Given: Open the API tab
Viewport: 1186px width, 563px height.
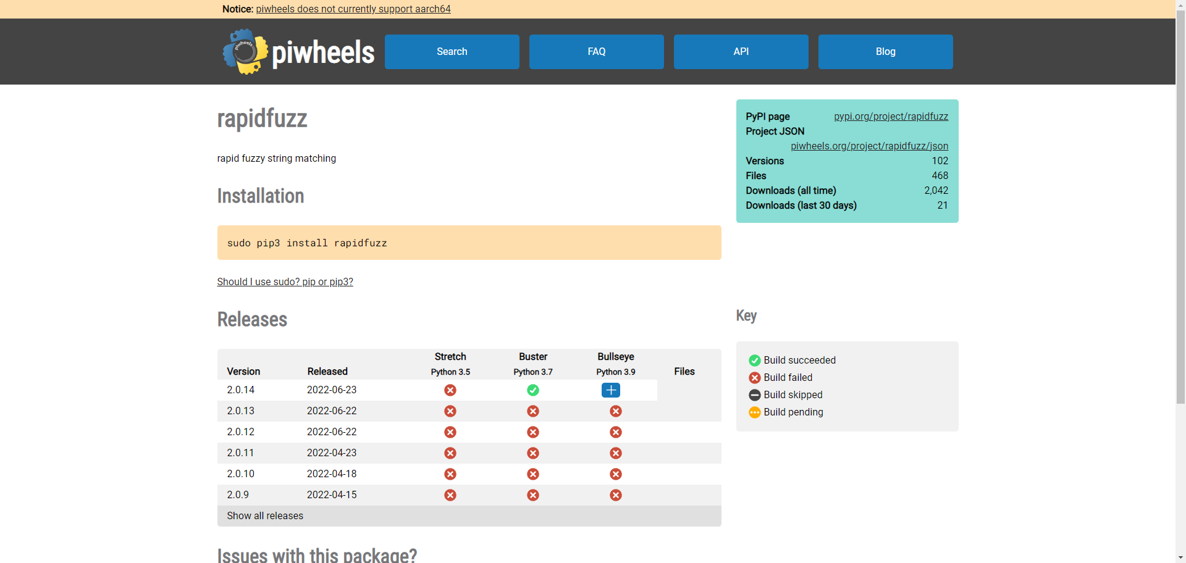Looking at the screenshot, I should pyautogui.click(x=741, y=52).
